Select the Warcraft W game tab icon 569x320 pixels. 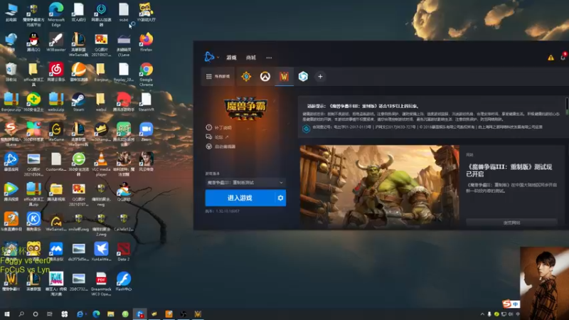[284, 76]
